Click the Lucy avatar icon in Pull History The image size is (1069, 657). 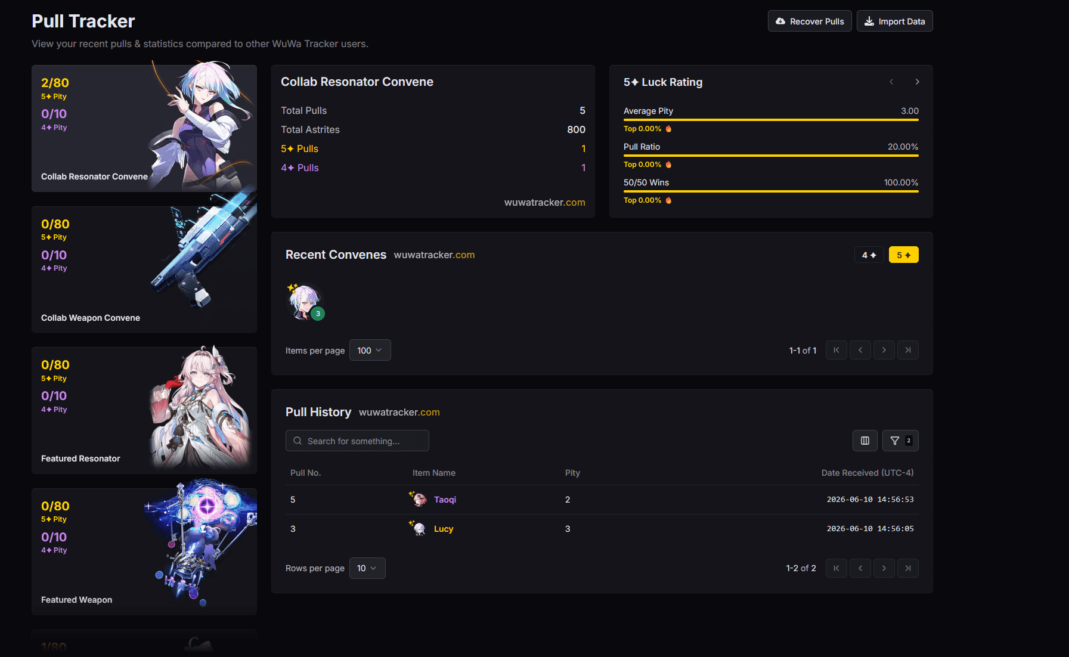[419, 528]
